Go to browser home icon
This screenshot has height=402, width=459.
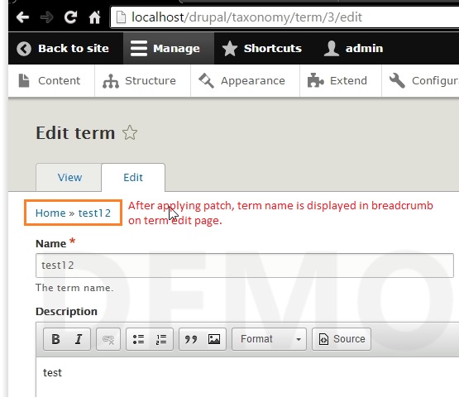pos(94,17)
